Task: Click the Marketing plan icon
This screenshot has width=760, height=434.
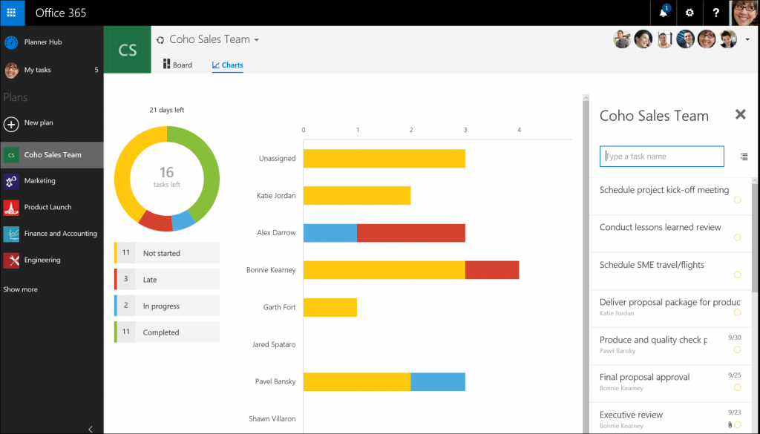Action: [x=11, y=181]
